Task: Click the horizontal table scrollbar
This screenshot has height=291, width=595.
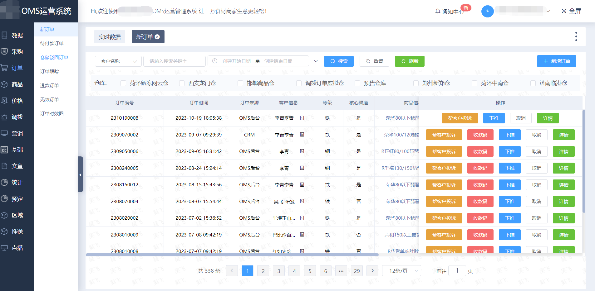Action: [232, 255]
